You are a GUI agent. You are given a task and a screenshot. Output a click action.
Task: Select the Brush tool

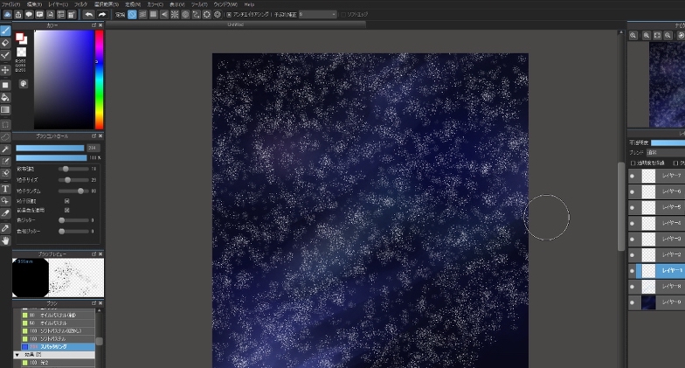pyautogui.click(x=5, y=30)
